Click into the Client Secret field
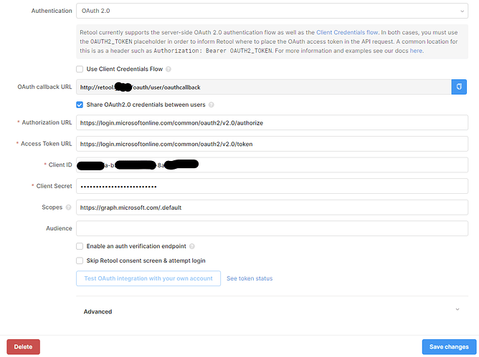The image size is (479, 357). (272, 186)
